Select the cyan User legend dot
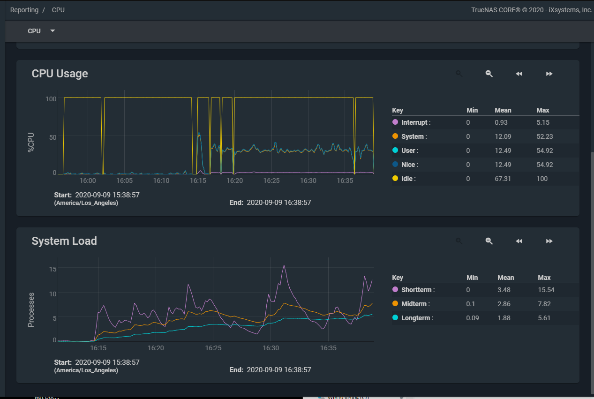The width and height of the screenshot is (594, 399). tap(395, 151)
